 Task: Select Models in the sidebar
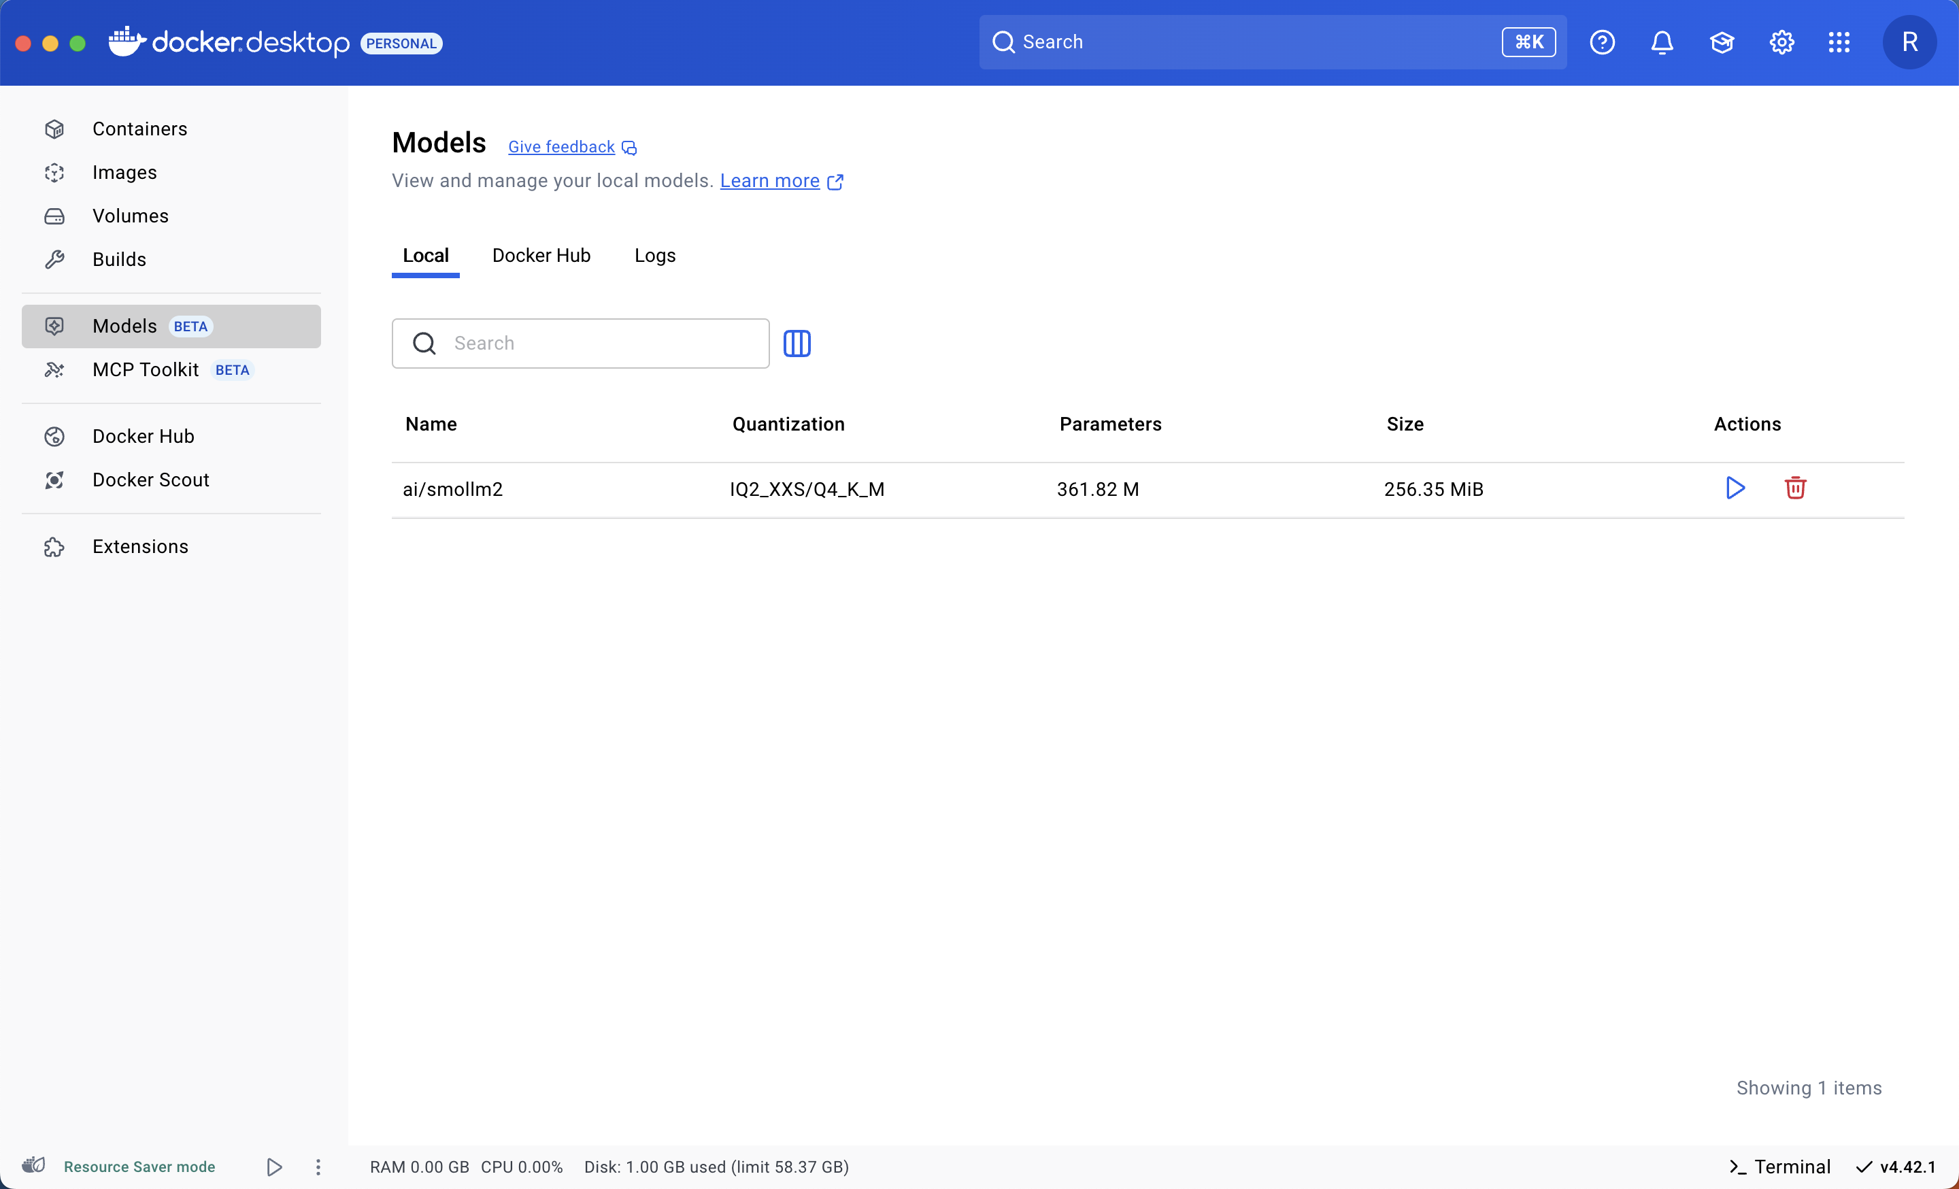171,326
